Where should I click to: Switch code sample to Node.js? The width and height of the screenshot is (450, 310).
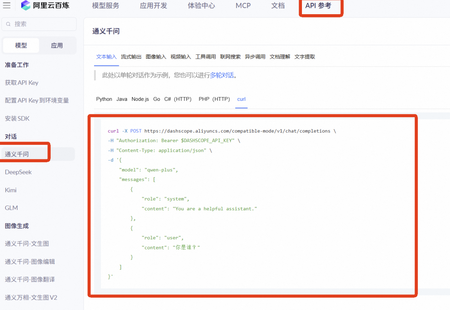(140, 99)
